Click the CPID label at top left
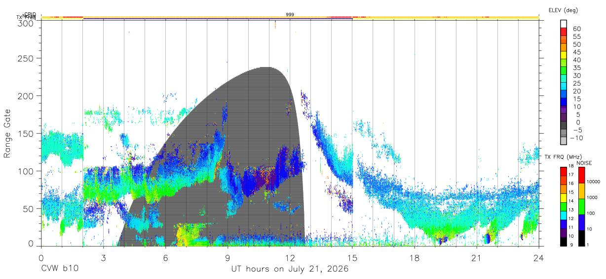 tap(30, 15)
